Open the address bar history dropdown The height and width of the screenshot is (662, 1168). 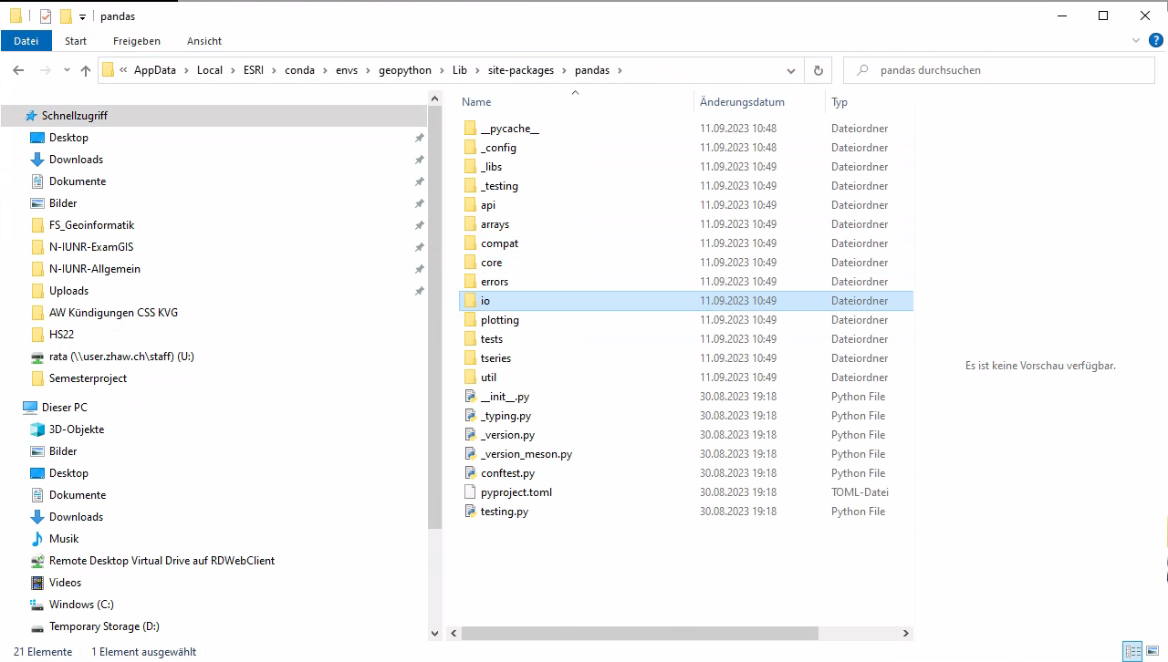click(x=791, y=70)
